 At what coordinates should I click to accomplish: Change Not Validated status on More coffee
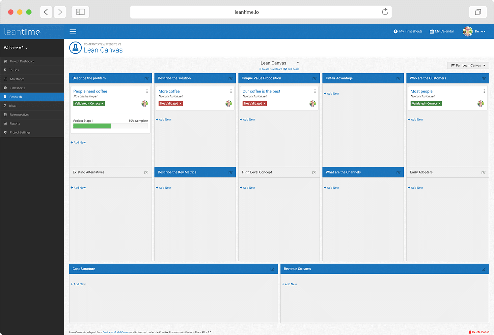click(x=171, y=104)
